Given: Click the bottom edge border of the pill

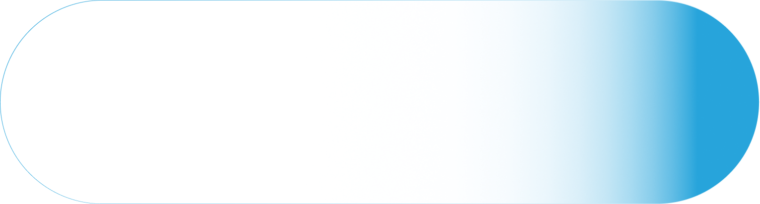Looking at the screenshot, I should pyautogui.click(x=380, y=203).
